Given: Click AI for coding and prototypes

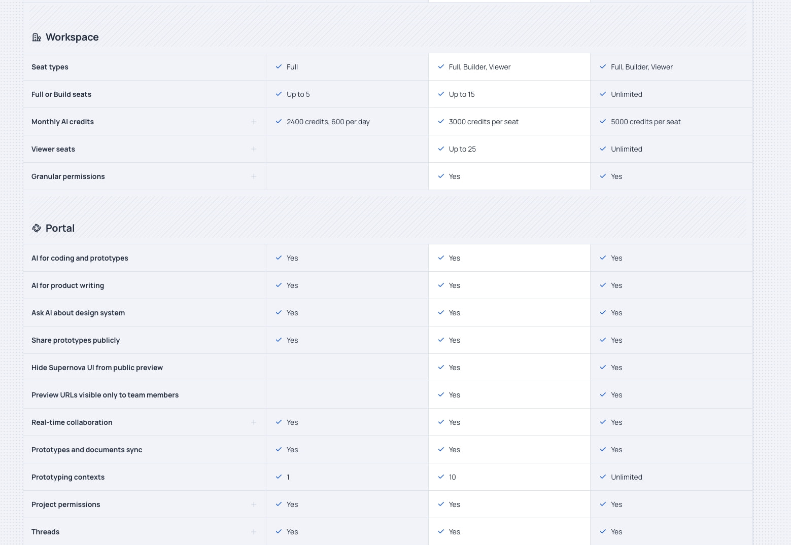Looking at the screenshot, I should (x=80, y=258).
